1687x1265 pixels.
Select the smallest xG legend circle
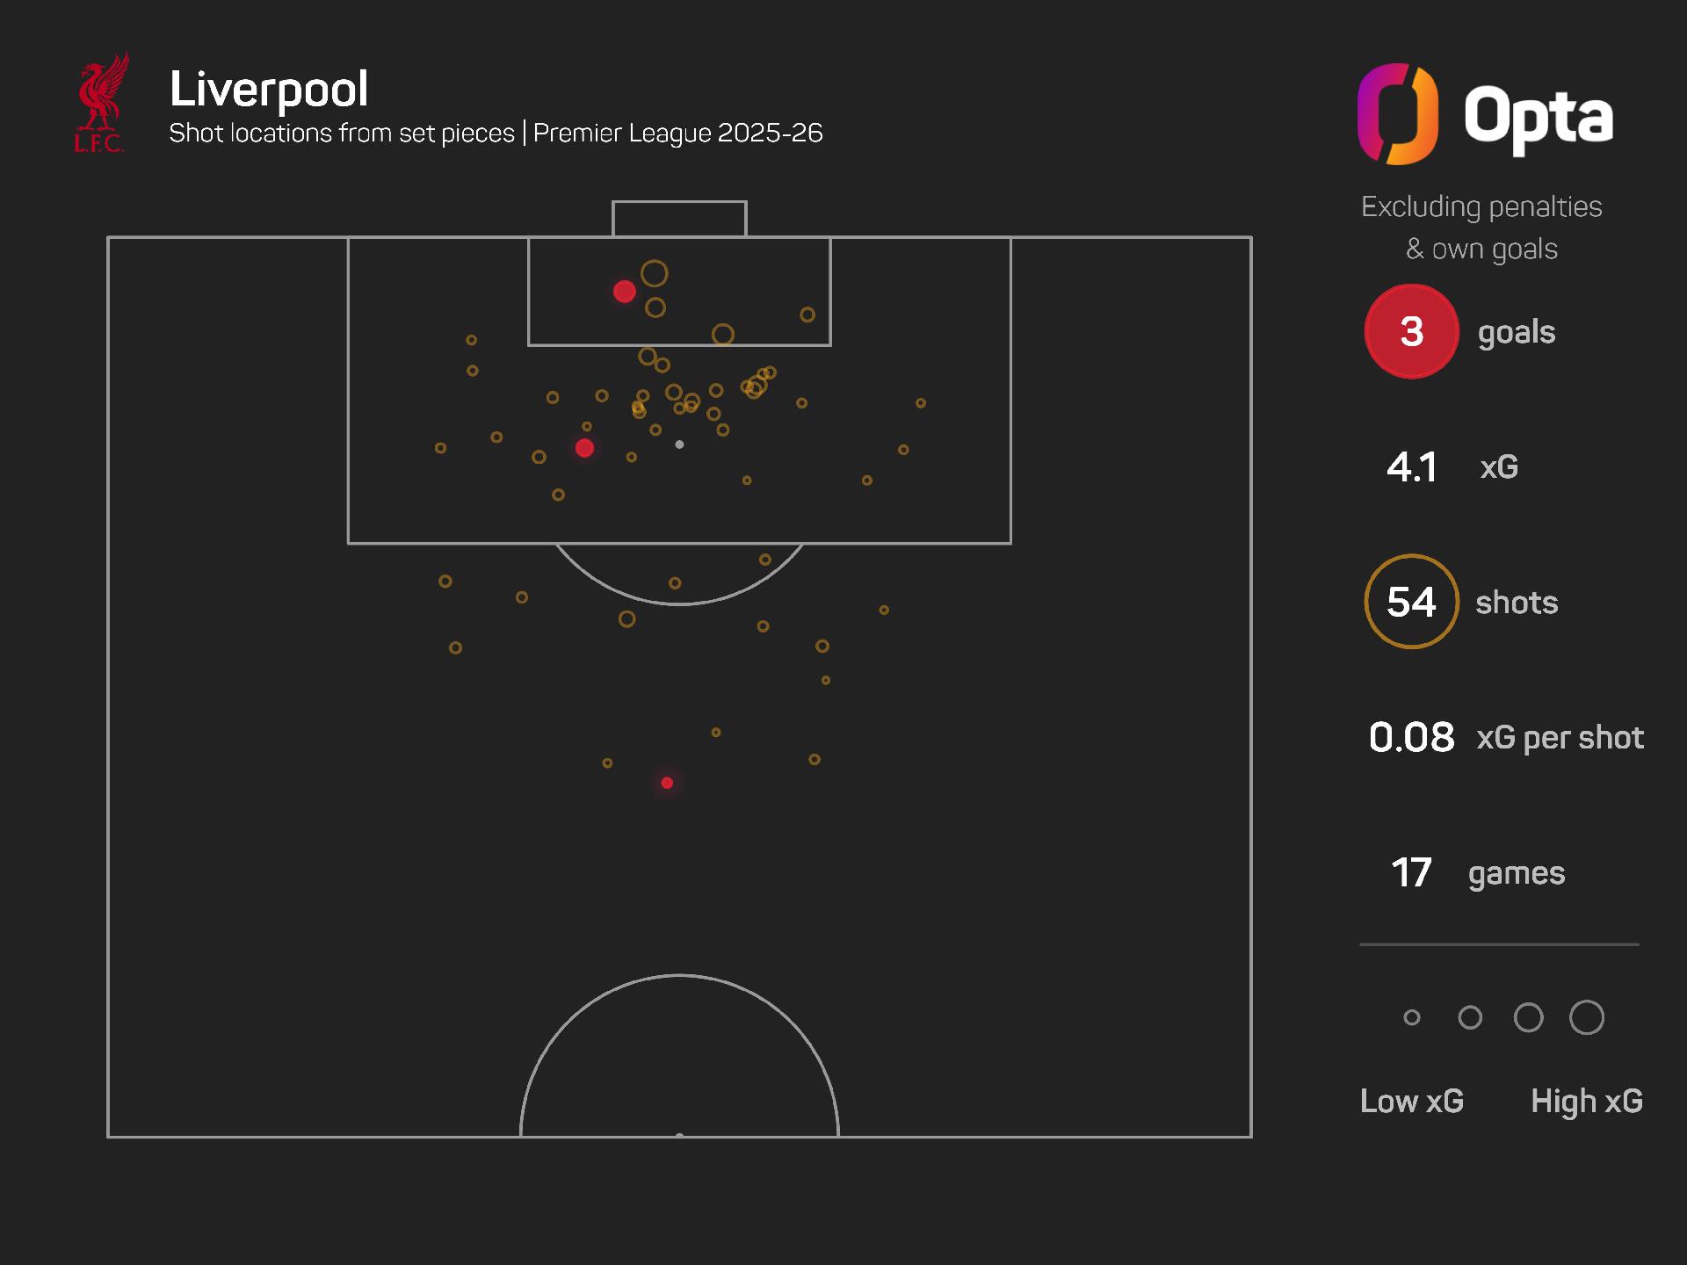point(1412,1017)
